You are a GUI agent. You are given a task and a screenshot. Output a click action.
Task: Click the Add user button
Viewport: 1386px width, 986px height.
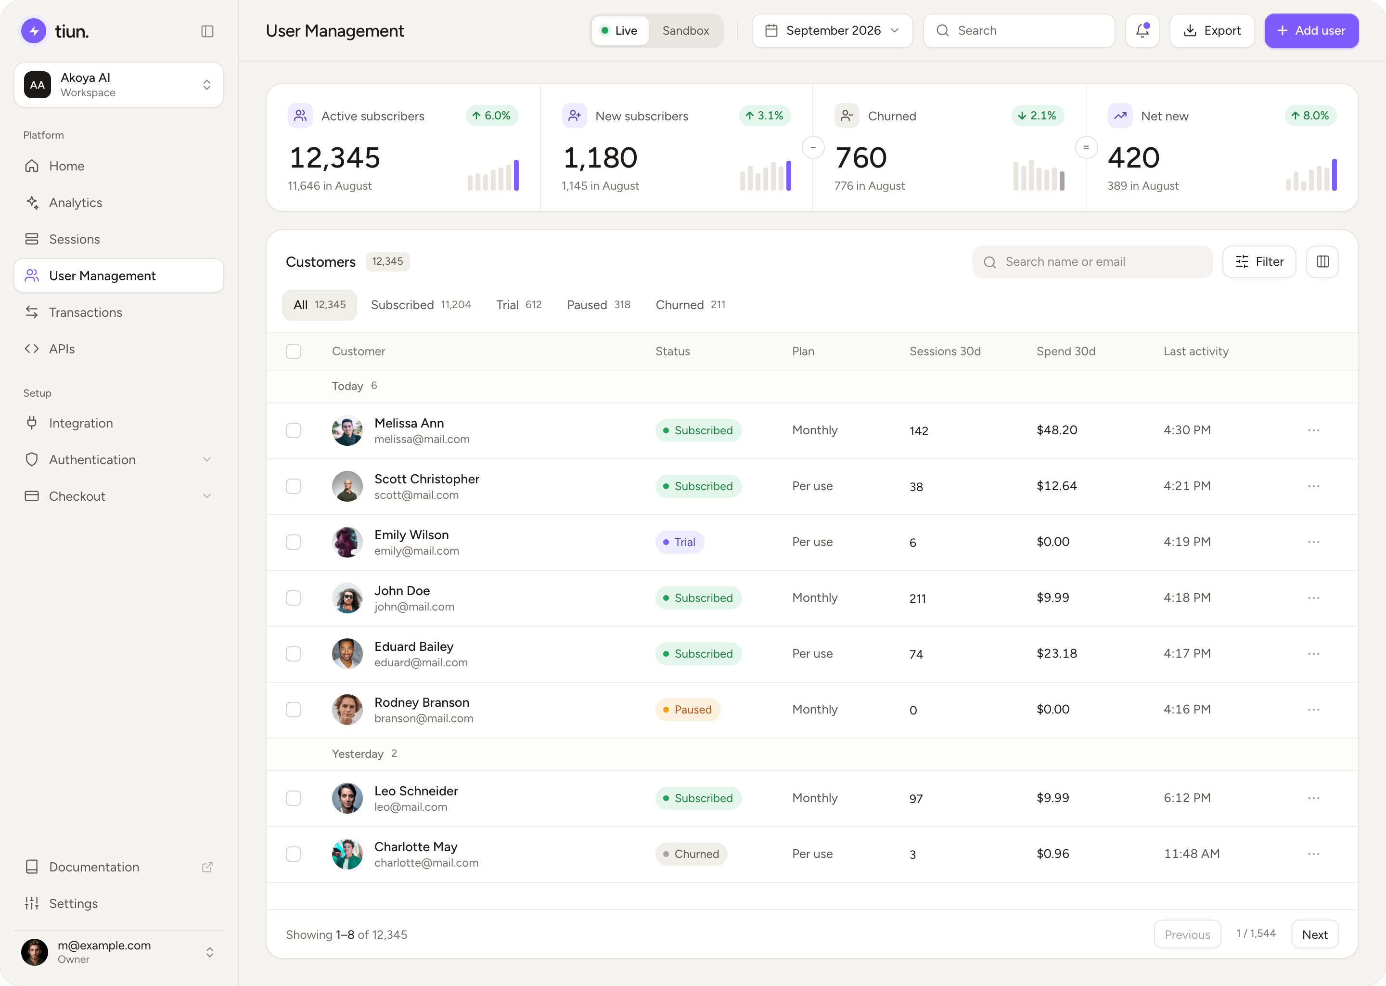tap(1311, 30)
